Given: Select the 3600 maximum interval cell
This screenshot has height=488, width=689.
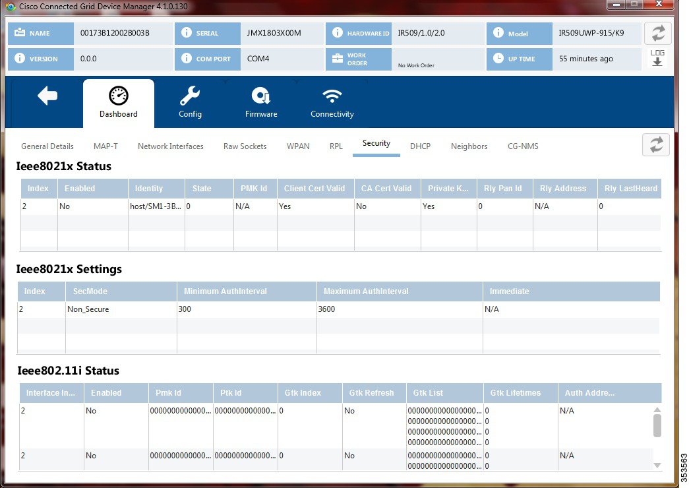Looking at the screenshot, I should 400,309.
